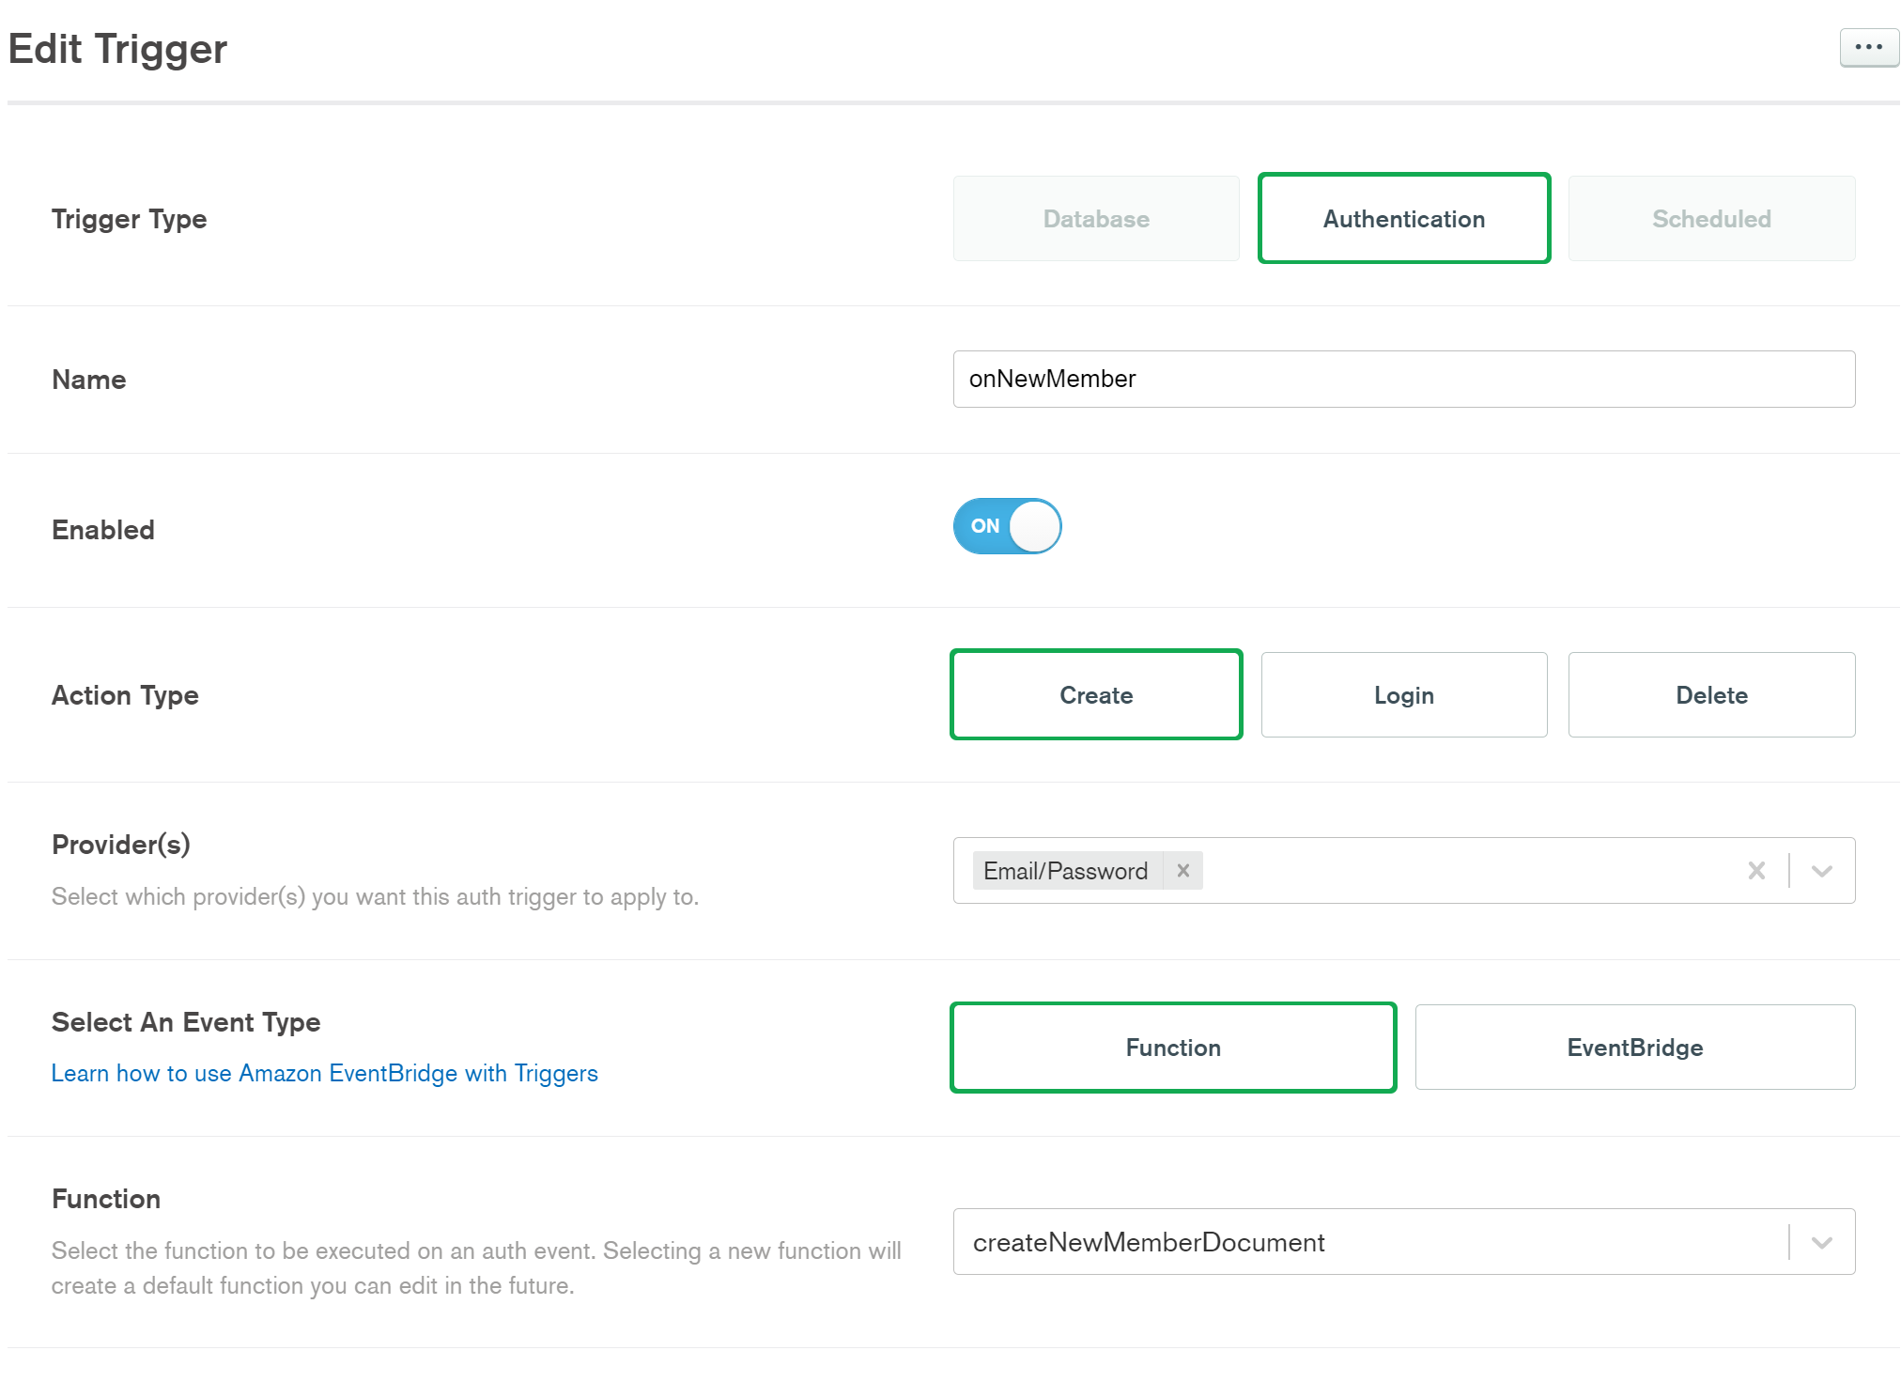Remove the Email/Password provider tag
Screen dimensions: 1901x1382
coord(1183,871)
